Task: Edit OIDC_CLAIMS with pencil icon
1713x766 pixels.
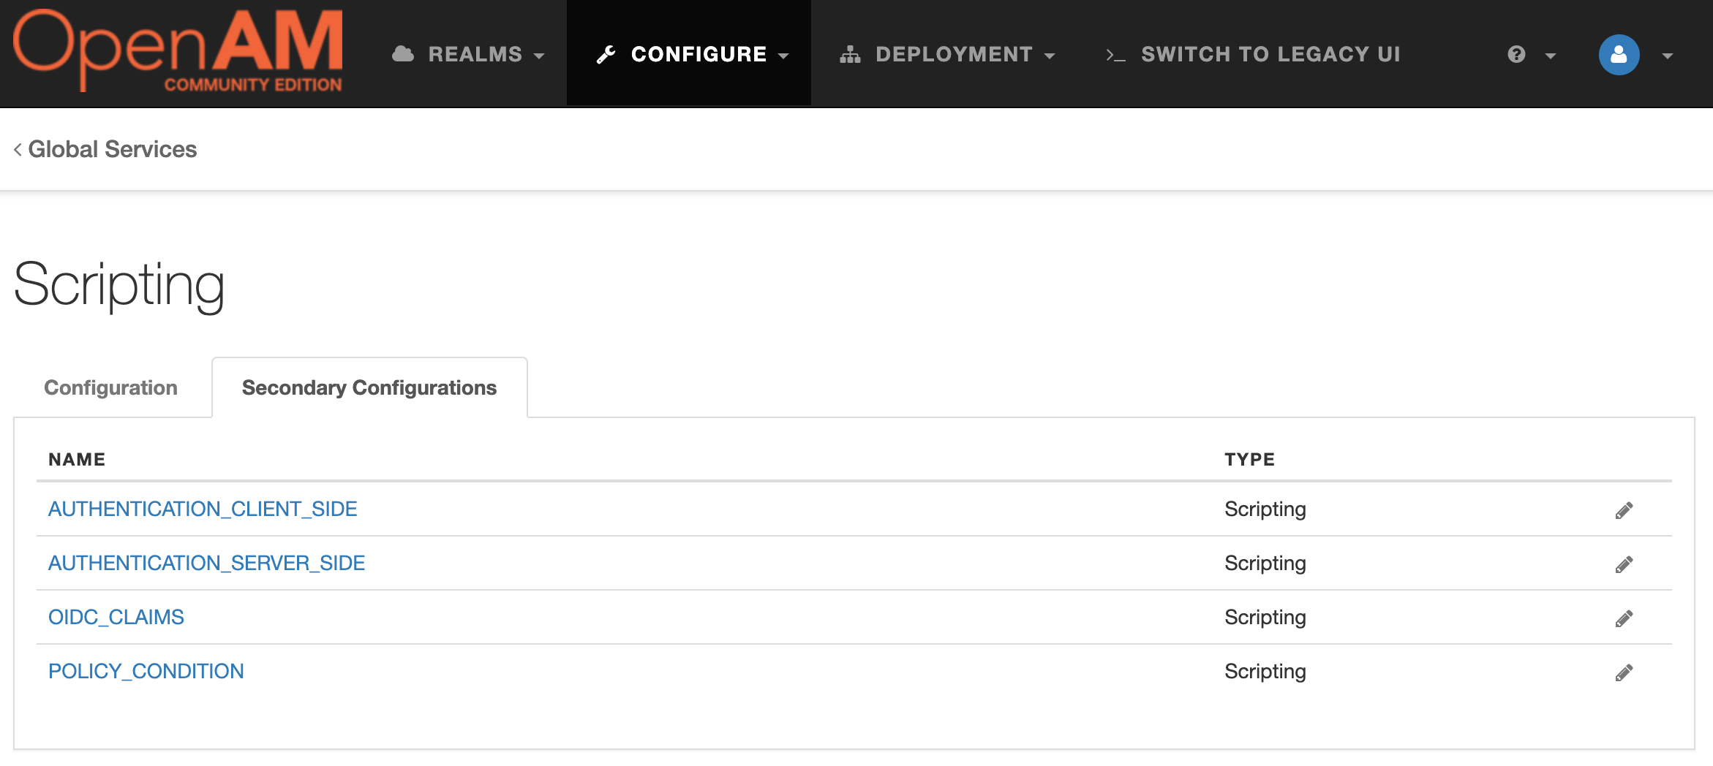Action: click(x=1624, y=618)
